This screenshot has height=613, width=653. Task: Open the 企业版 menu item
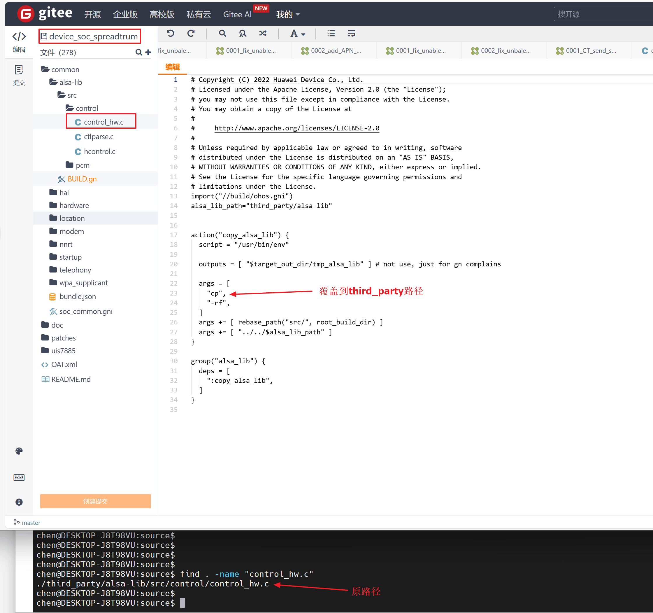pyautogui.click(x=125, y=15)
